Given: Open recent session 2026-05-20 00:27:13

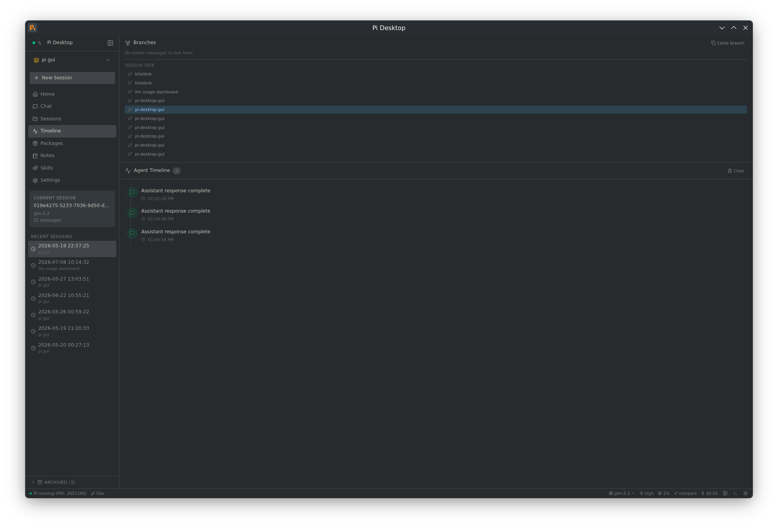Looking at the screenshot, I should [x=72, y=348].
